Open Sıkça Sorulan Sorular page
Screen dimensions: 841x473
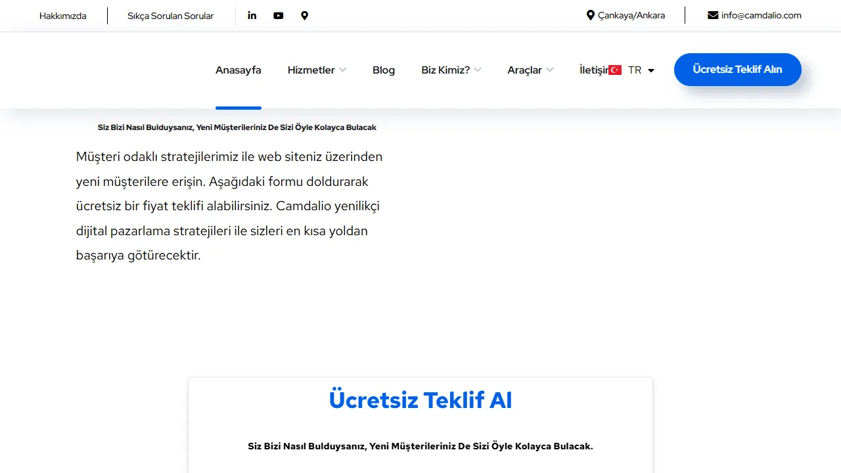[170, 16]
